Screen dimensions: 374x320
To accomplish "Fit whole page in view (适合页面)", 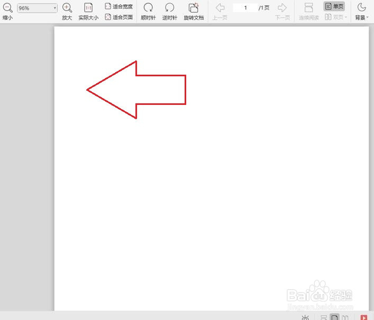I will click(x=119, y=17).
